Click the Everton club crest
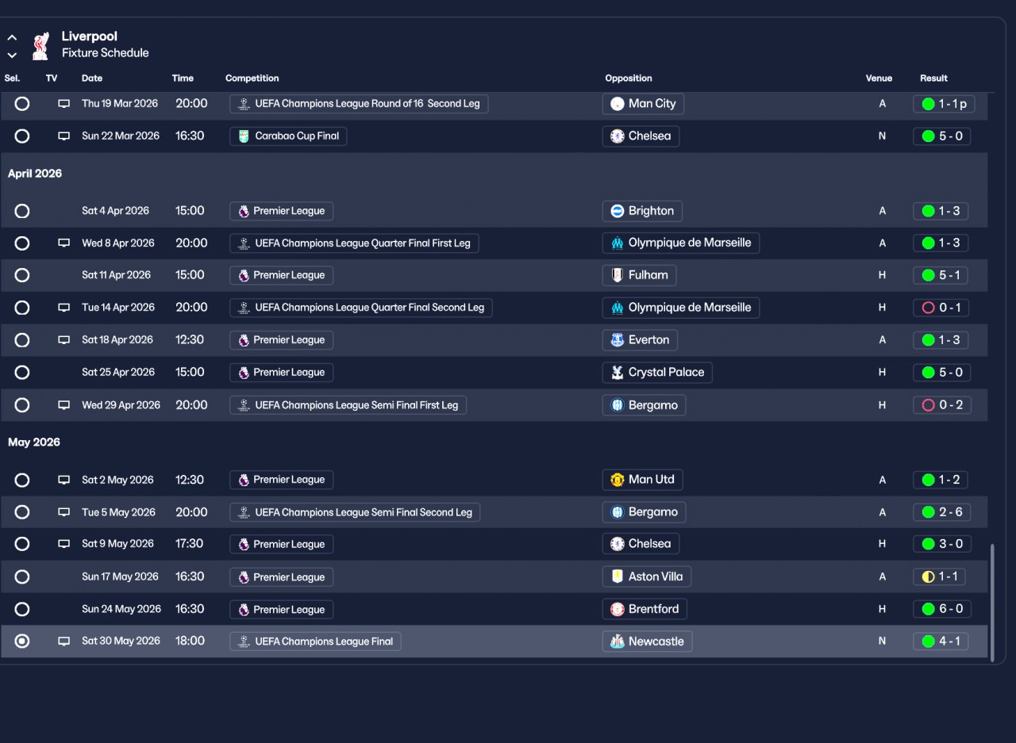This screenshot has height=743, width=1016. pyautogui.click(x=618, y=340)
